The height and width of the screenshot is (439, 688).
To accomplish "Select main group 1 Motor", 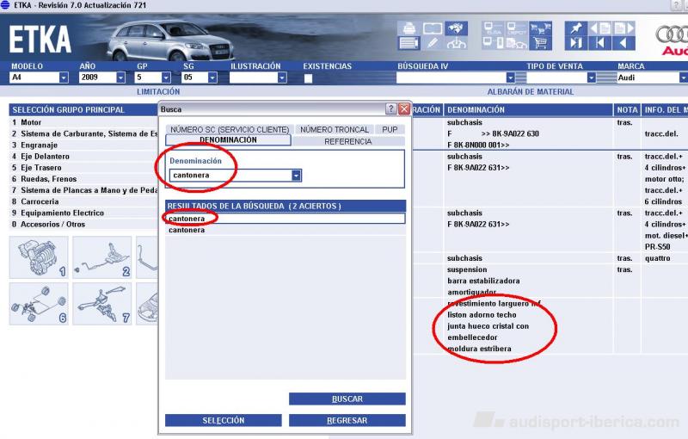I will [x=83, y=122].
